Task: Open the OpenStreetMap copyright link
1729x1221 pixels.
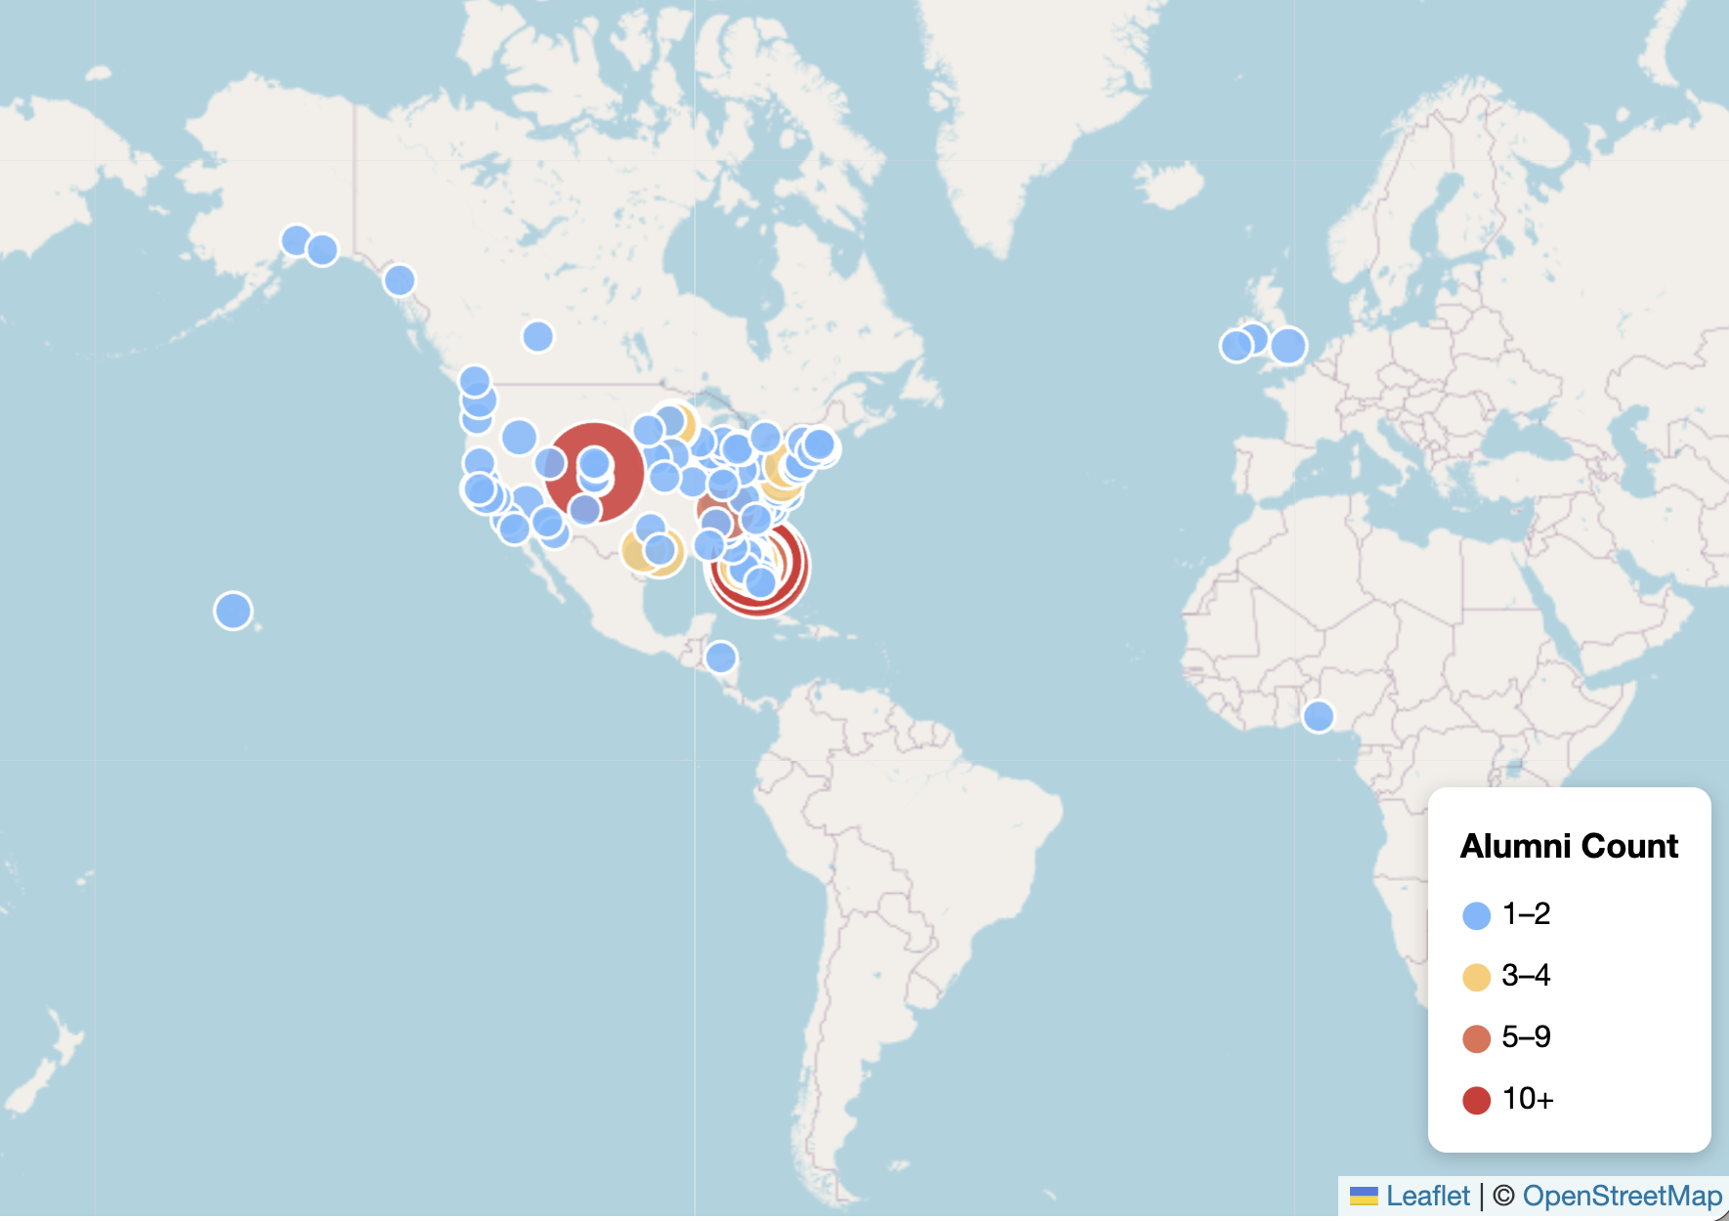Action: (1623, 1196)
